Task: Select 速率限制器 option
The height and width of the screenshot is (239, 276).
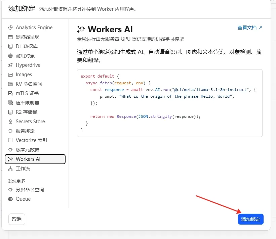Action: point(28,103)
